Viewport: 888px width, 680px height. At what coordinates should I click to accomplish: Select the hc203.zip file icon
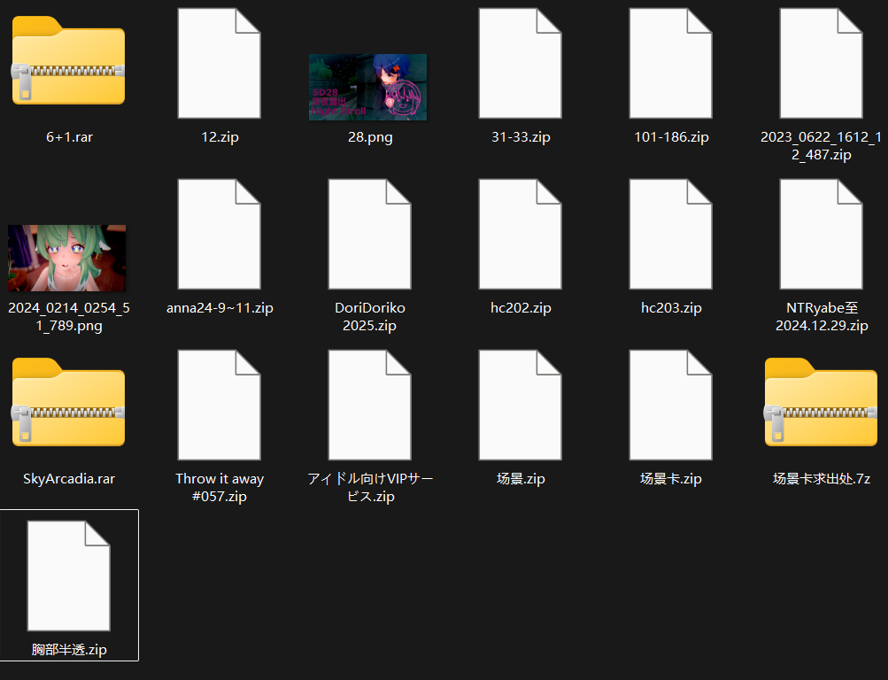tap(671, 234)
